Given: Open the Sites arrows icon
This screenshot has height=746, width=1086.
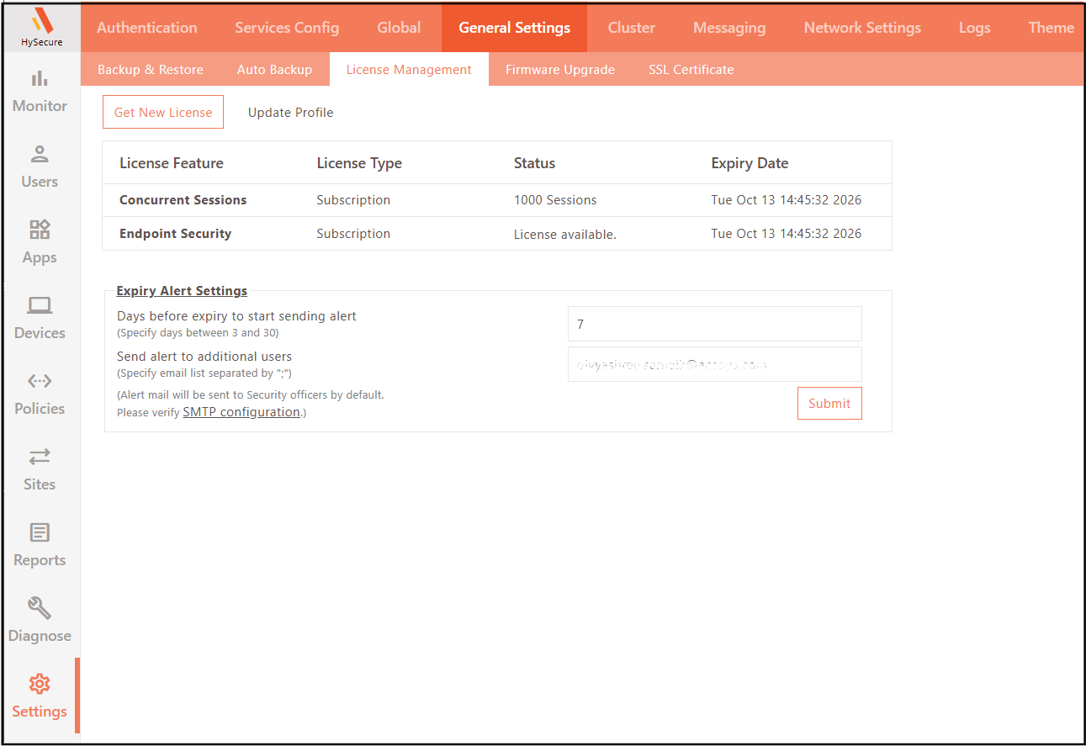Looking at the screenshot, I should (40, 457).
